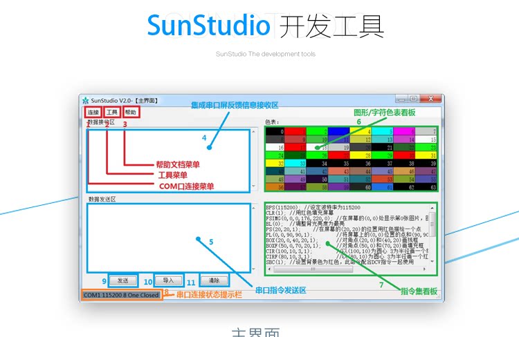Screen dimensions: 519x337
Task: Click the up arrow of the receive area scrollbar
Action: coord(254,132)
